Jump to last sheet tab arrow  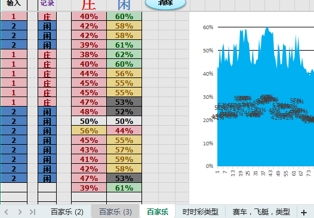(32, 212)
